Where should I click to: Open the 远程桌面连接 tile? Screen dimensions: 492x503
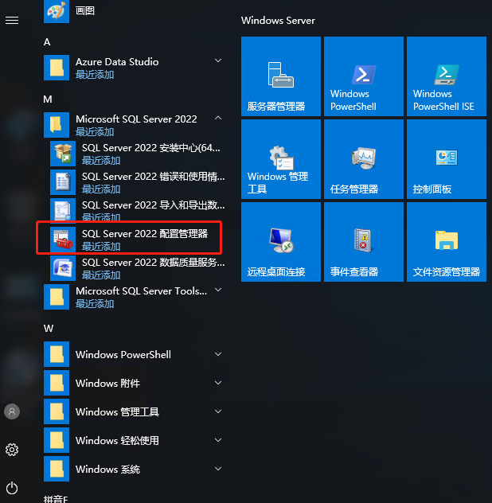pyautogui.click(x=281, y=242)
